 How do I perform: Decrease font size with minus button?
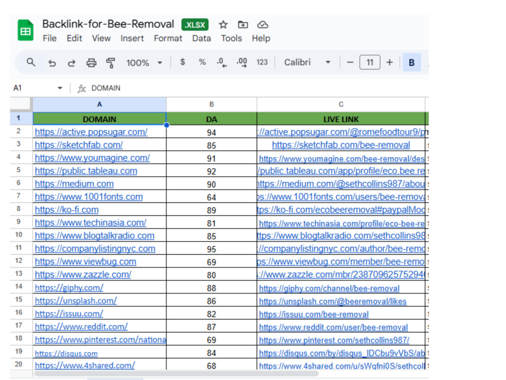pos(350,62)
